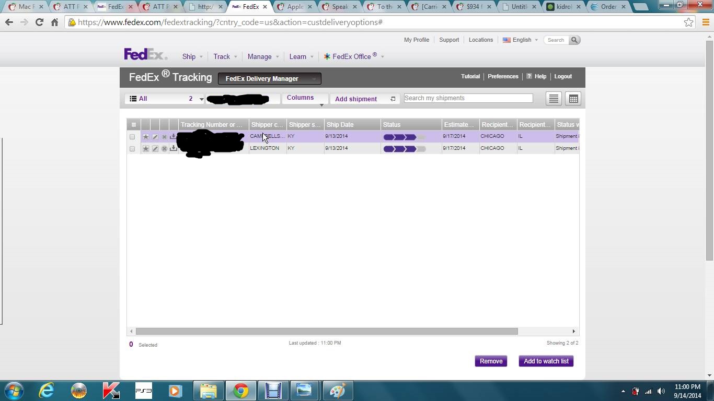Click the Help question mark icon
The image size is (714, 401).
tap(529, 76)
